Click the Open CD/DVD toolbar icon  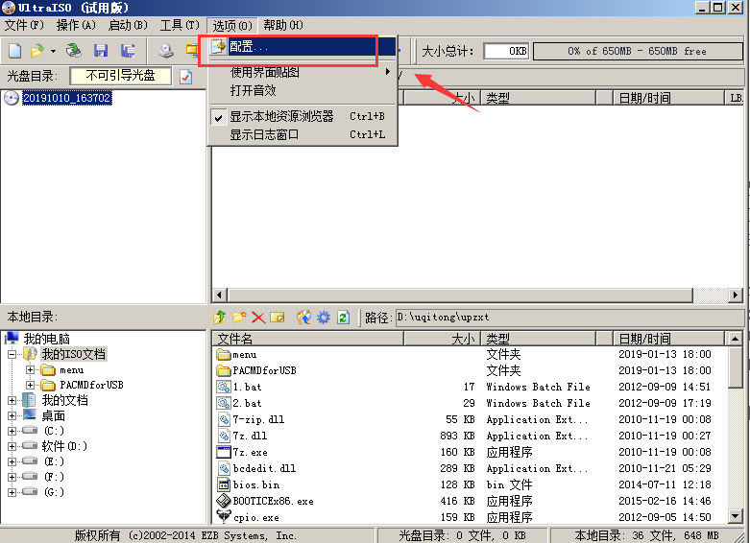click(74, 51)
